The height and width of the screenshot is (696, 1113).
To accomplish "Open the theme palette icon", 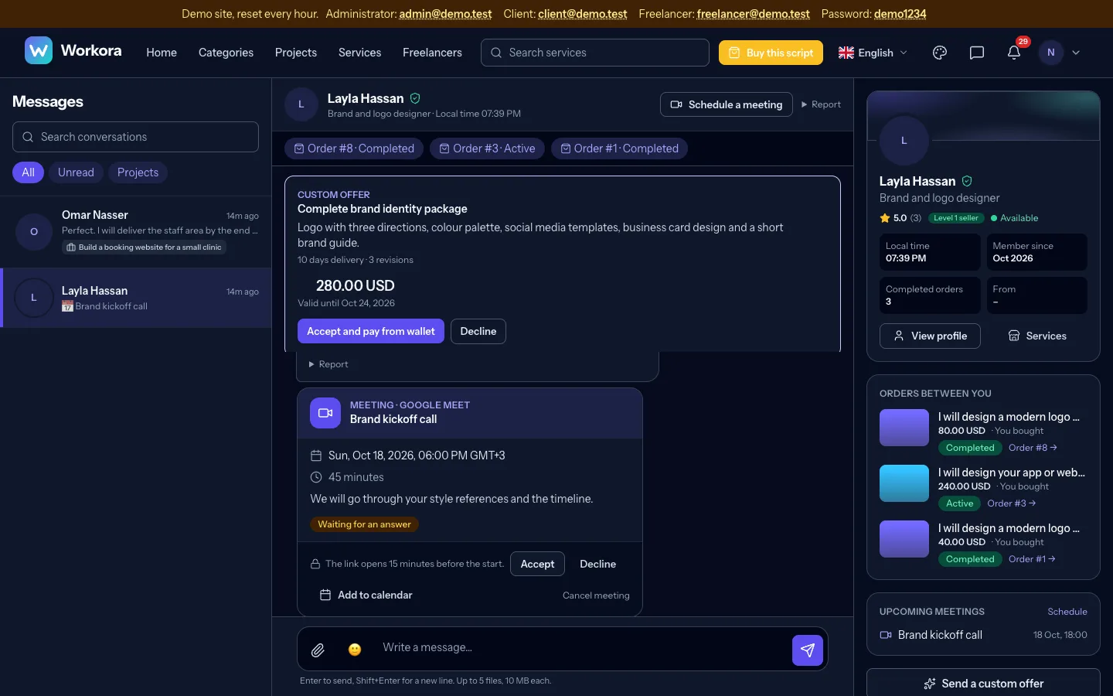I will click(x=940, y=53).
